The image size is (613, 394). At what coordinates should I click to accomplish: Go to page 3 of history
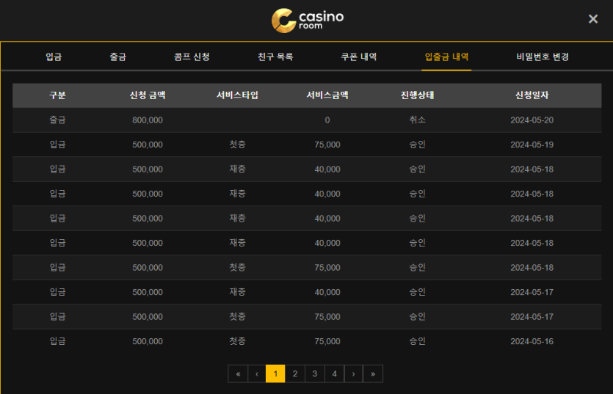pos(314,373)
